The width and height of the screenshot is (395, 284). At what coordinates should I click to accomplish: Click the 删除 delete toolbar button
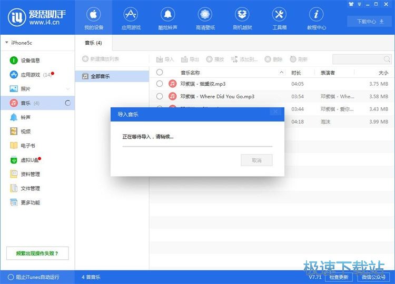pos(273,59)
